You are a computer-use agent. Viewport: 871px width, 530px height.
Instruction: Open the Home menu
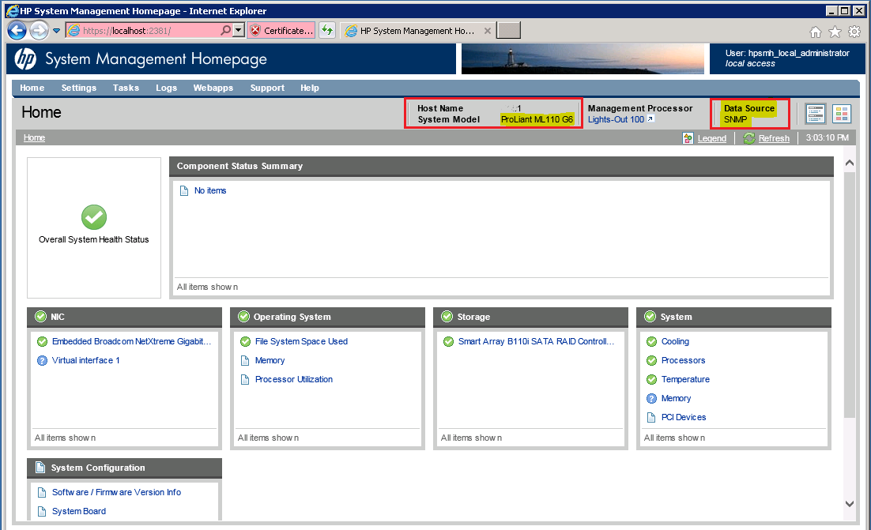click(x=32, y=88)
